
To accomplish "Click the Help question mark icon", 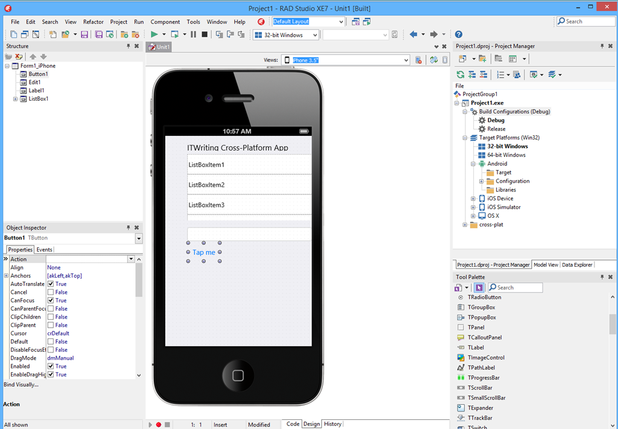I will (459, 34).
